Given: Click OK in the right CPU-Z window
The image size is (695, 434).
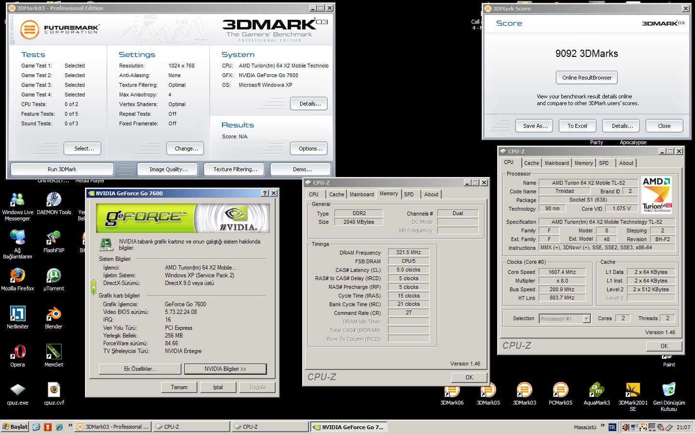Looking at the screenshot, I should coord(664,346).
